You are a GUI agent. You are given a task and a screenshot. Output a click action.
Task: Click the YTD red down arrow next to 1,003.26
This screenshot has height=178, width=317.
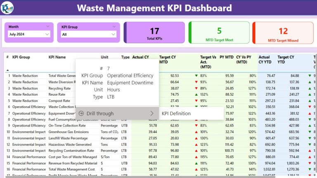point(310,163)
